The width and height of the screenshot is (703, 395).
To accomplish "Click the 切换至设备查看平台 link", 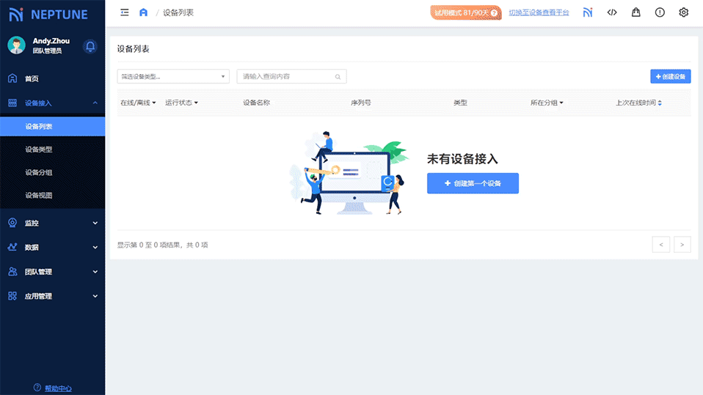I will pos(539,13).
